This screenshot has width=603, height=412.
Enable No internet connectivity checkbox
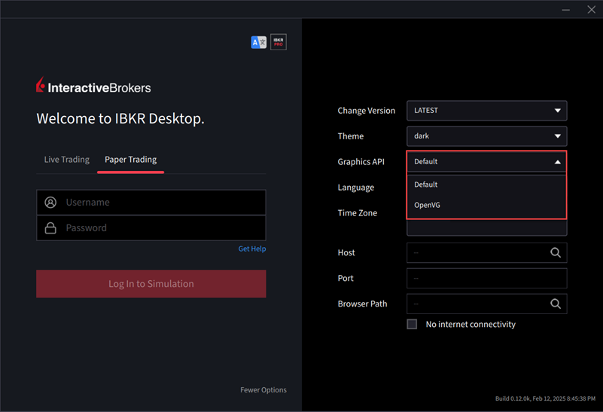click(x=412, y=324)
